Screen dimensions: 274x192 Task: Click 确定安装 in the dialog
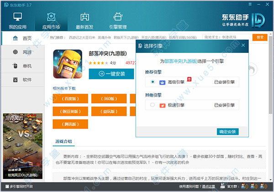point(228,132)
